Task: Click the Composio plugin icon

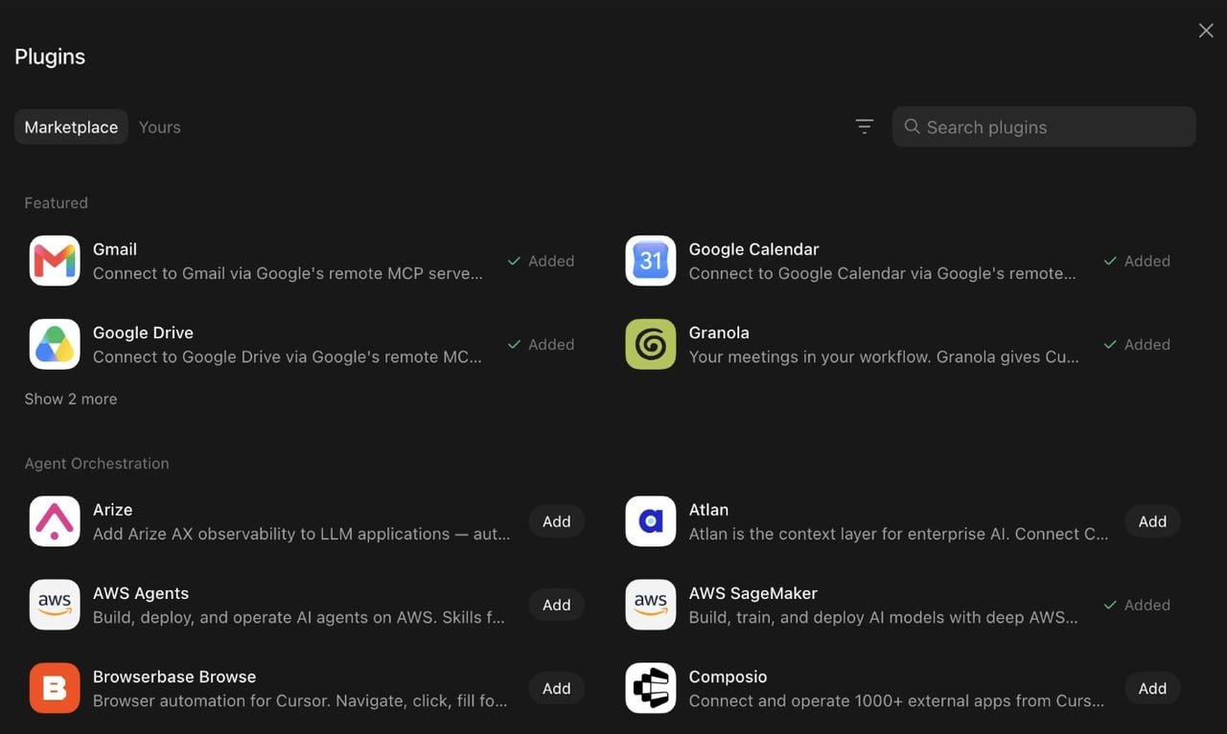Action: pos(651,688)
